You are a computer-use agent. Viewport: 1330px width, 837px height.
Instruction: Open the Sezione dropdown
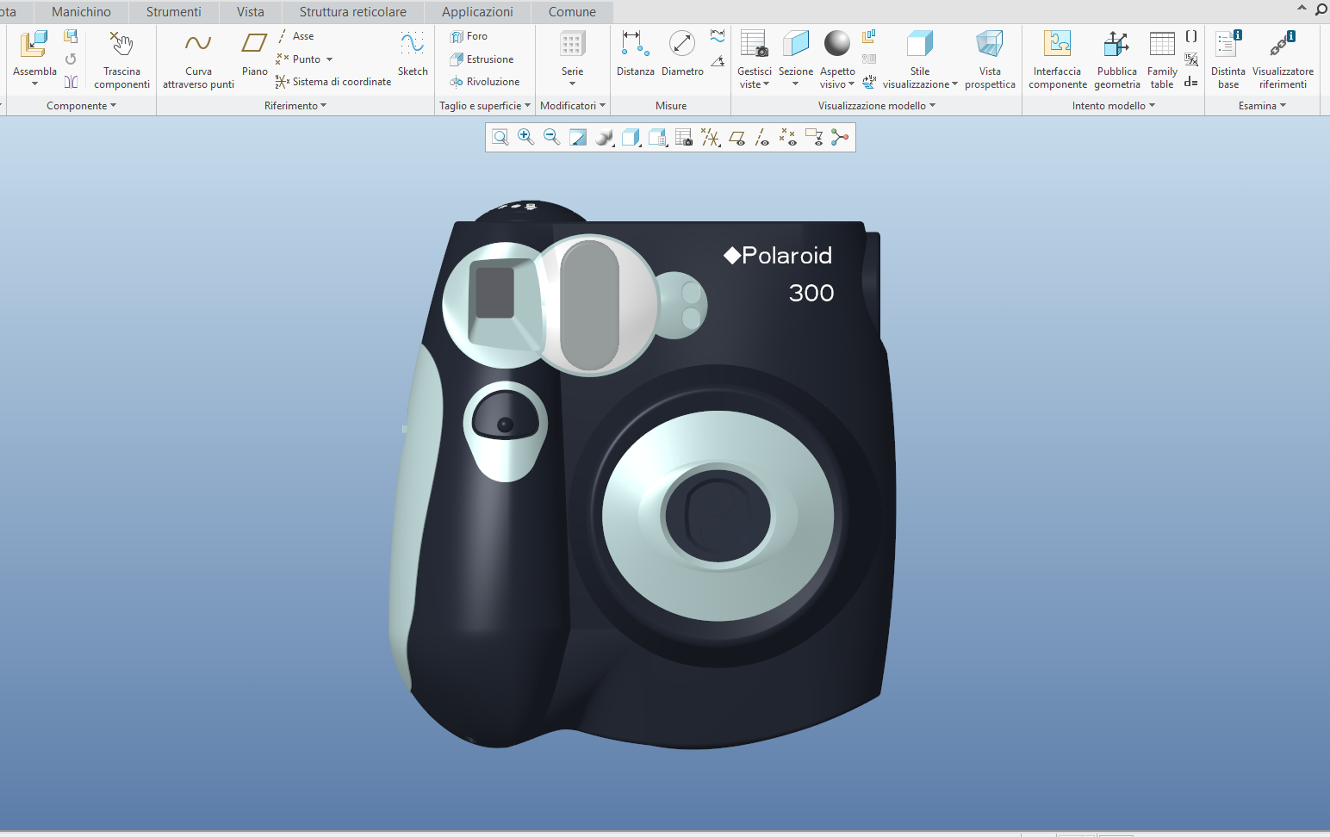pos(796,84)
